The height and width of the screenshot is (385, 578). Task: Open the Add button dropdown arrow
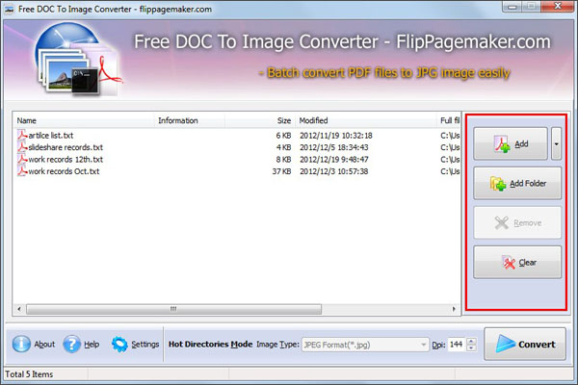(x=556, y=143)
